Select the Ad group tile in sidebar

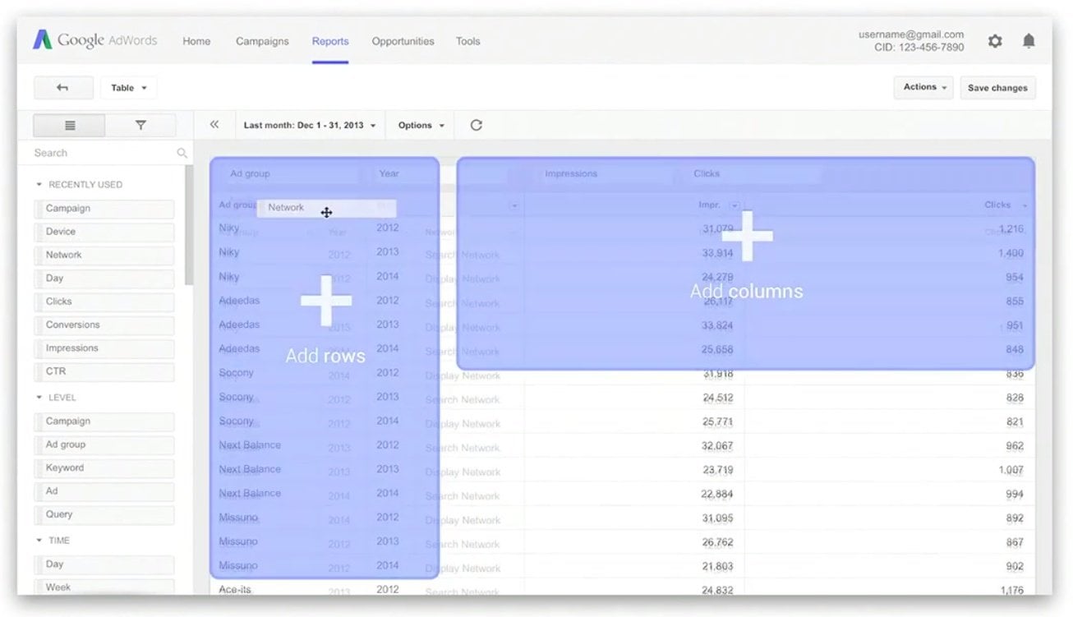click(x=104, y=444)
